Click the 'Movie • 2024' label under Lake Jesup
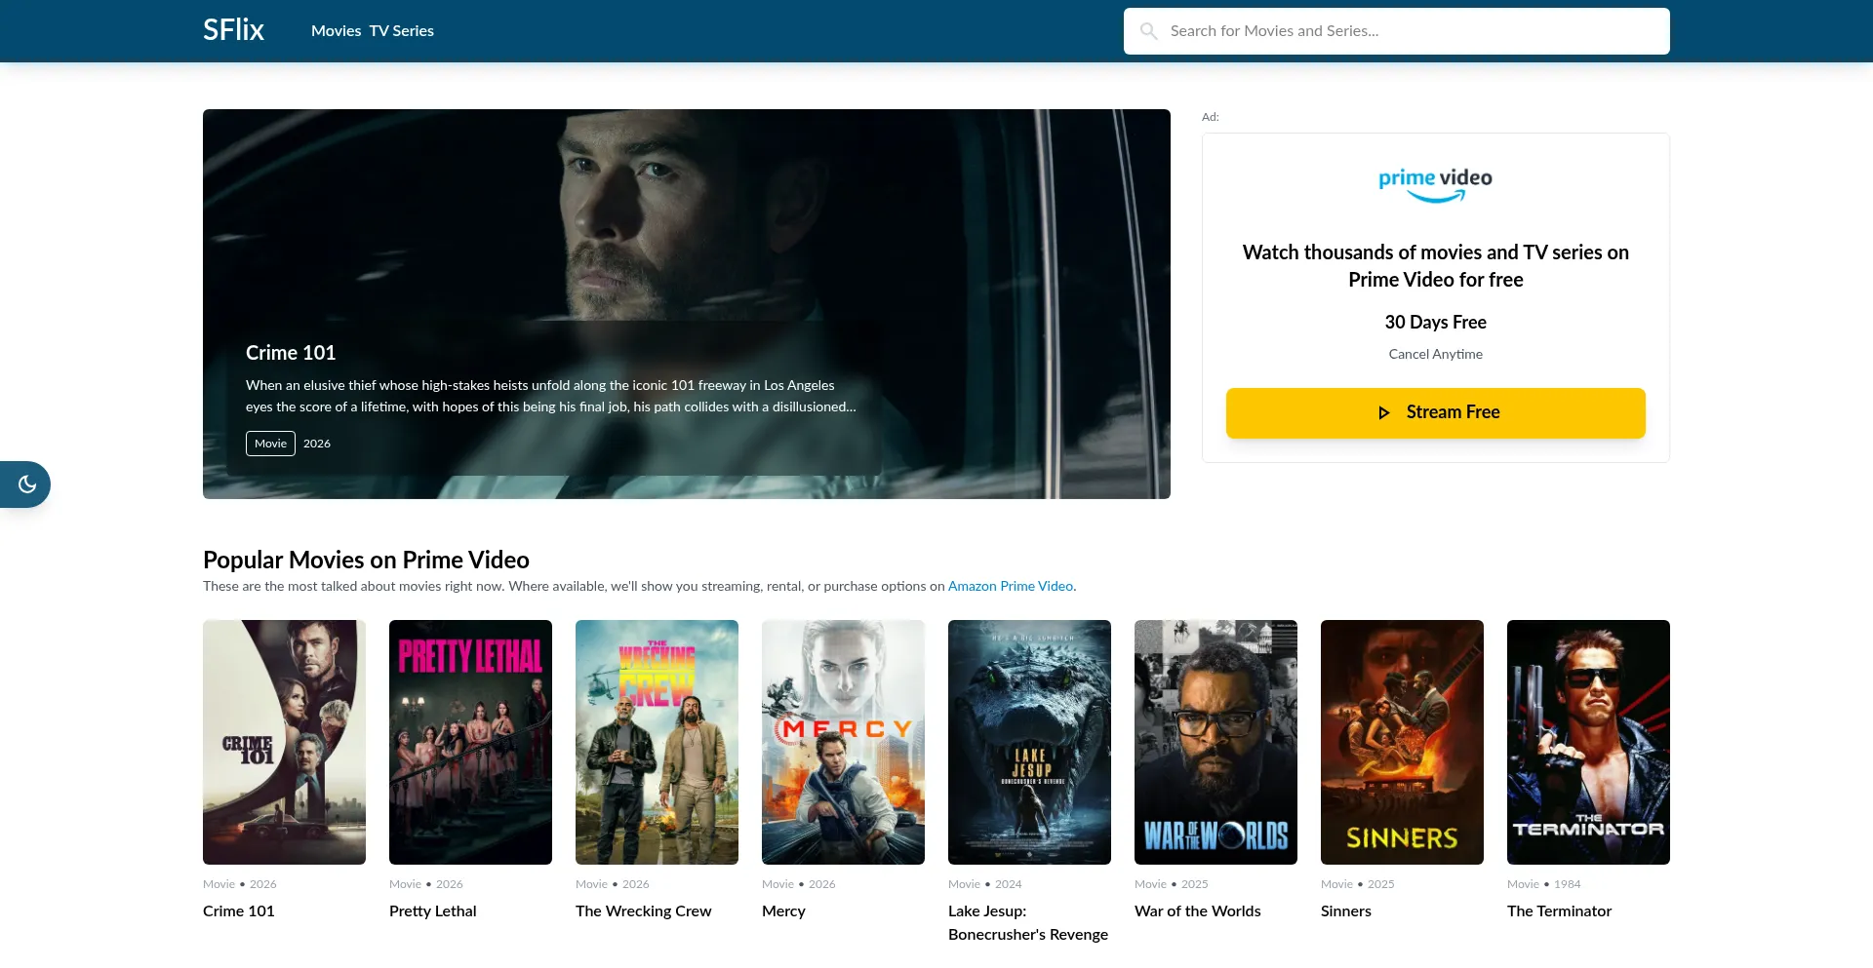 tap(985, 884)
